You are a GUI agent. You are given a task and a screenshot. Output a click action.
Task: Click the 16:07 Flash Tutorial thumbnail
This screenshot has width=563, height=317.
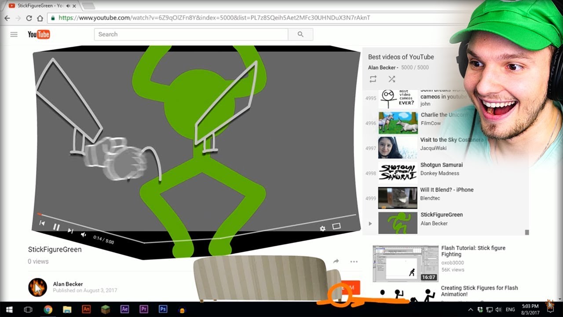click(x=406, y=264)
